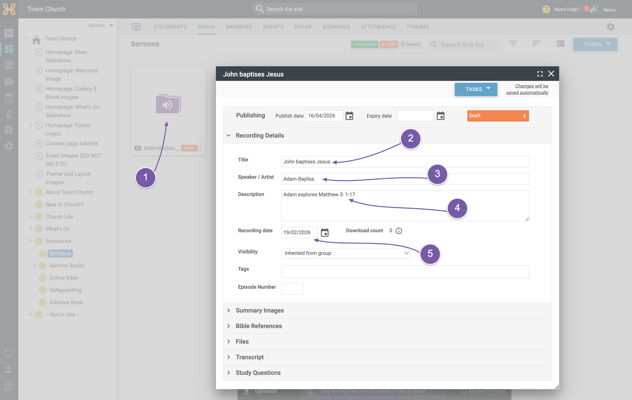Open the dialog's TASKS button
This screenshot has height=400, width=632.
476,89
